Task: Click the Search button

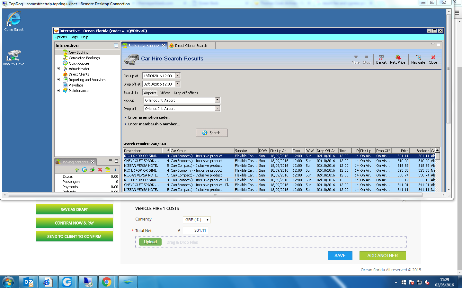Action: tap(212, 133)
